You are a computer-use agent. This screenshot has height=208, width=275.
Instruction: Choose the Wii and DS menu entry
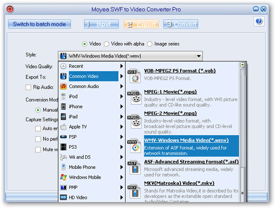click(92, 157)
